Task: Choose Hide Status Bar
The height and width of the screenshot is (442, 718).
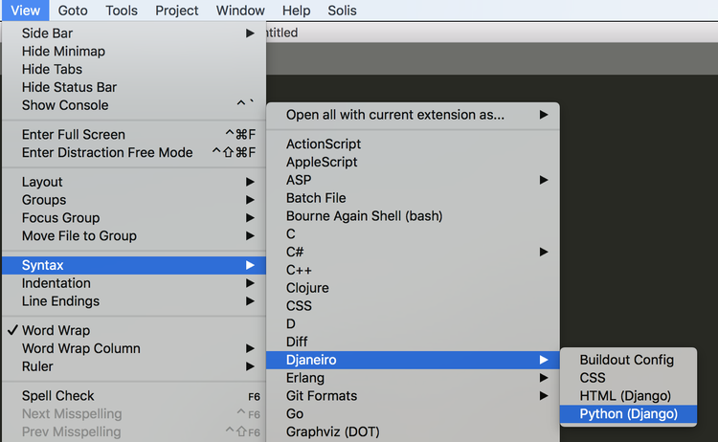Action: coord(134,87)
